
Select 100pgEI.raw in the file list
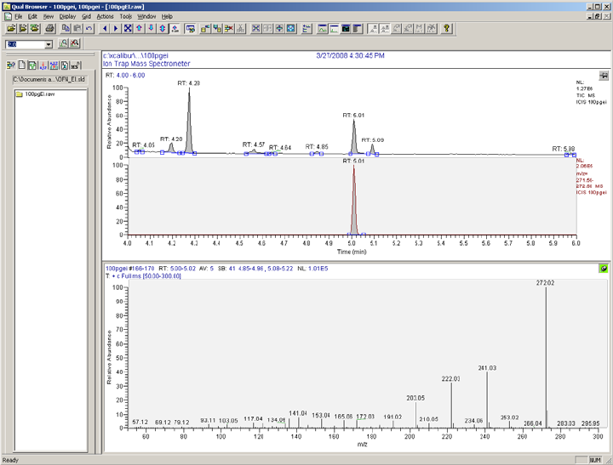pyautogui.click(x=35, y=94)
